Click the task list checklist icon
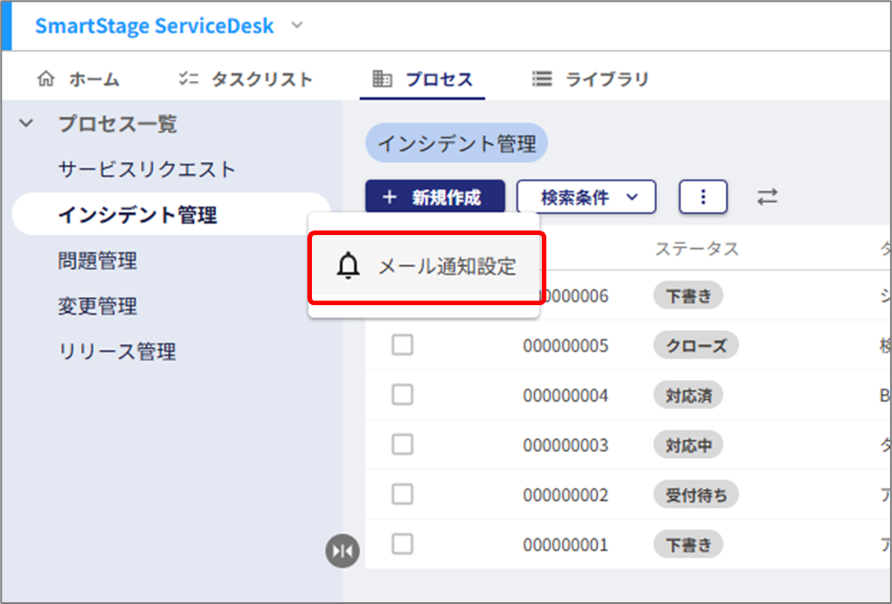 click(x=189, y=79)
